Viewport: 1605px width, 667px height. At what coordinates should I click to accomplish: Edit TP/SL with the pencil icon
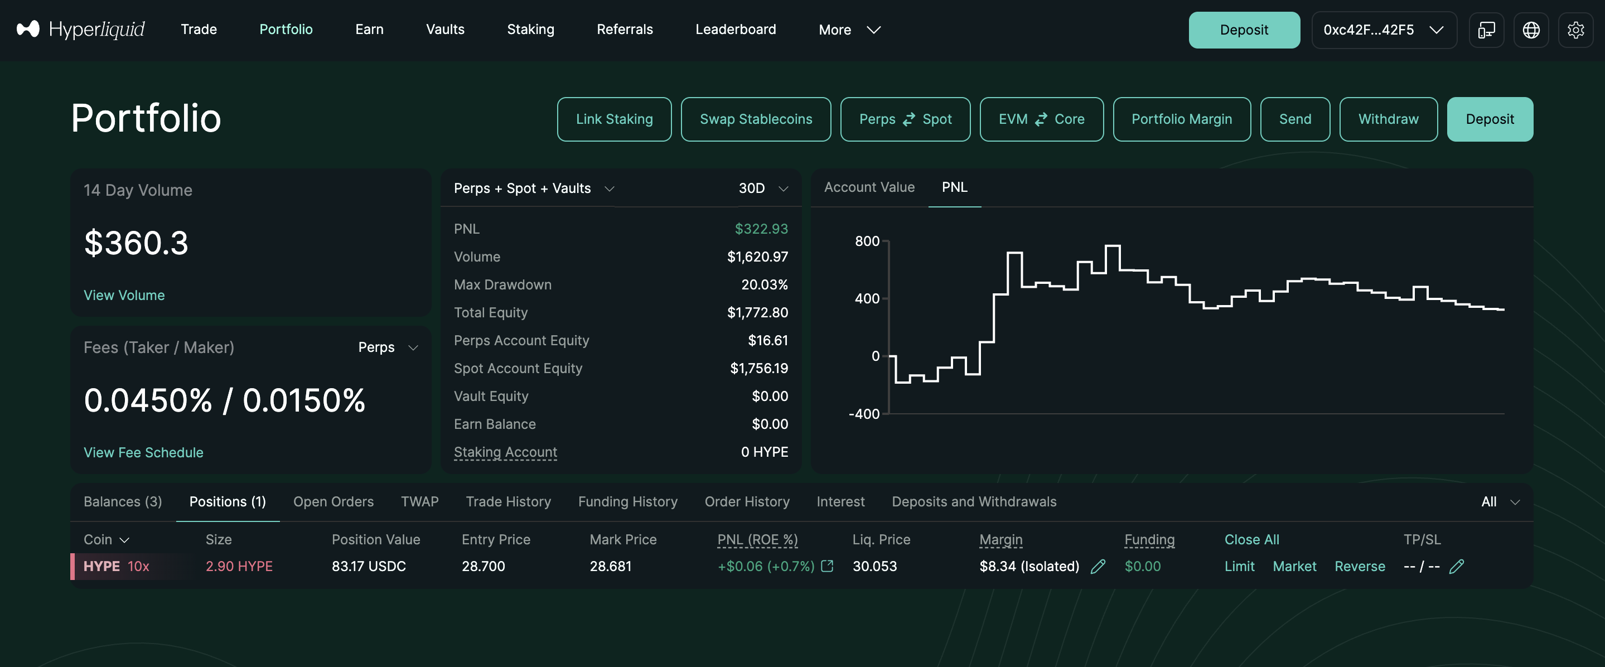(x=1456, y=566)
